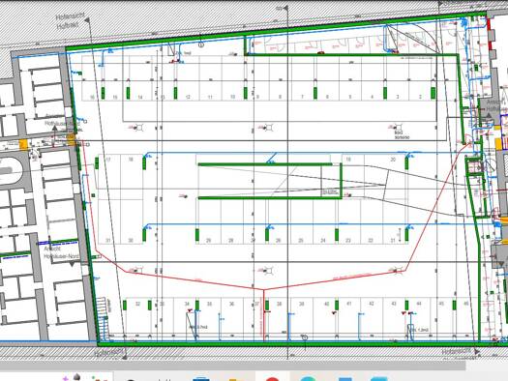Select the center floor drain in upper lane
Viewport: 508px width, 381px height.
(x=267, y=128)
